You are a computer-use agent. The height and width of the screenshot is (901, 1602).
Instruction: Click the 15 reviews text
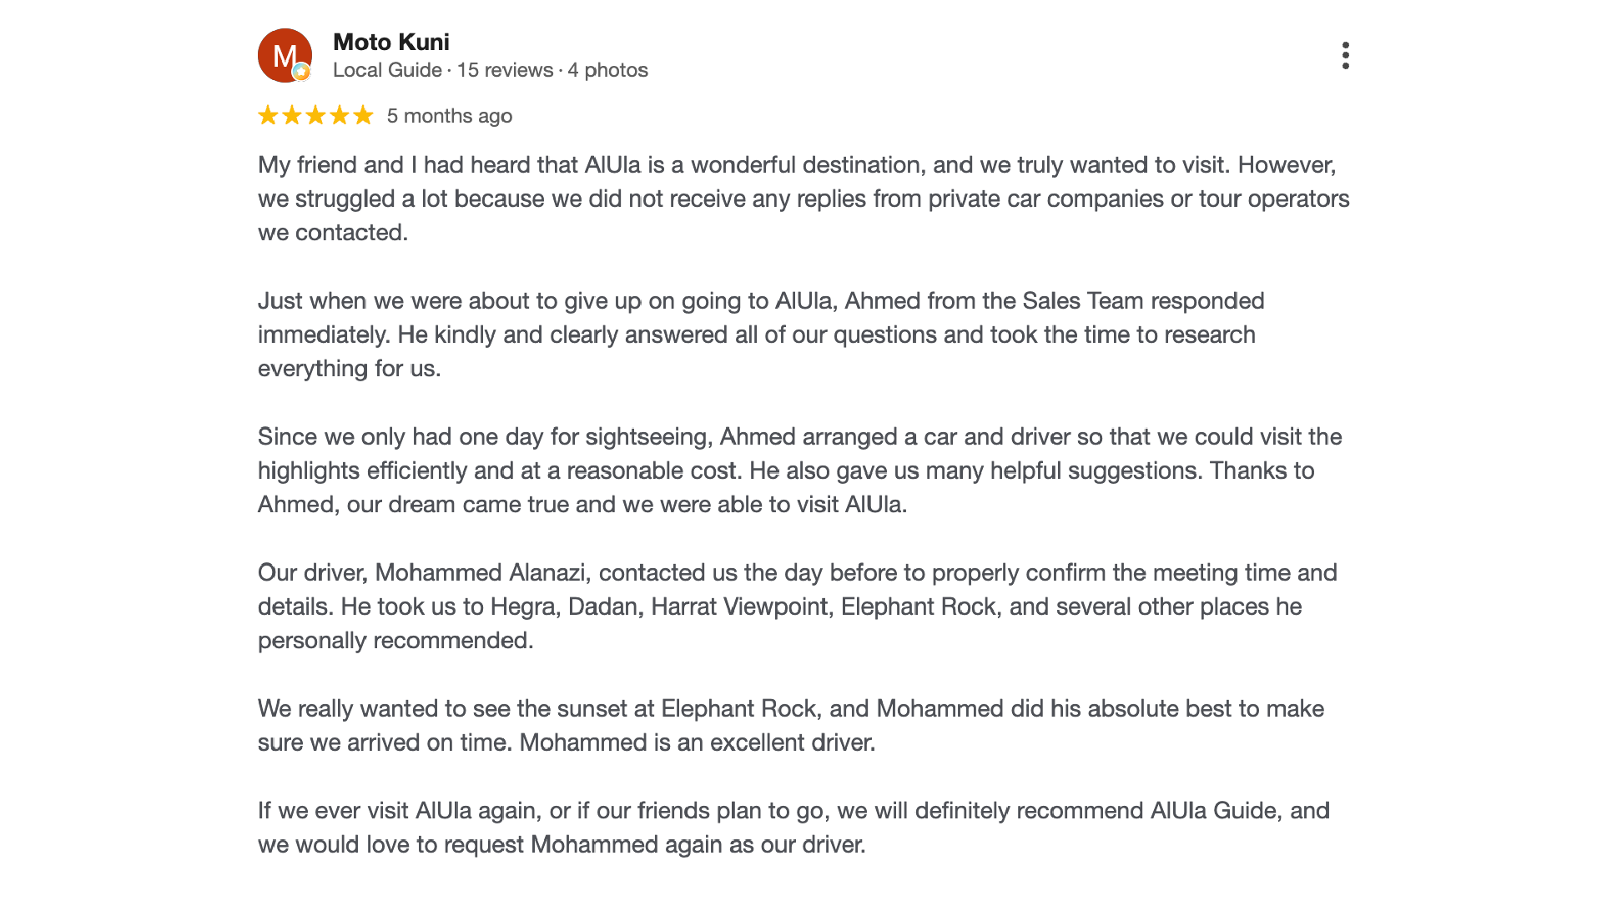pos(505,70)
